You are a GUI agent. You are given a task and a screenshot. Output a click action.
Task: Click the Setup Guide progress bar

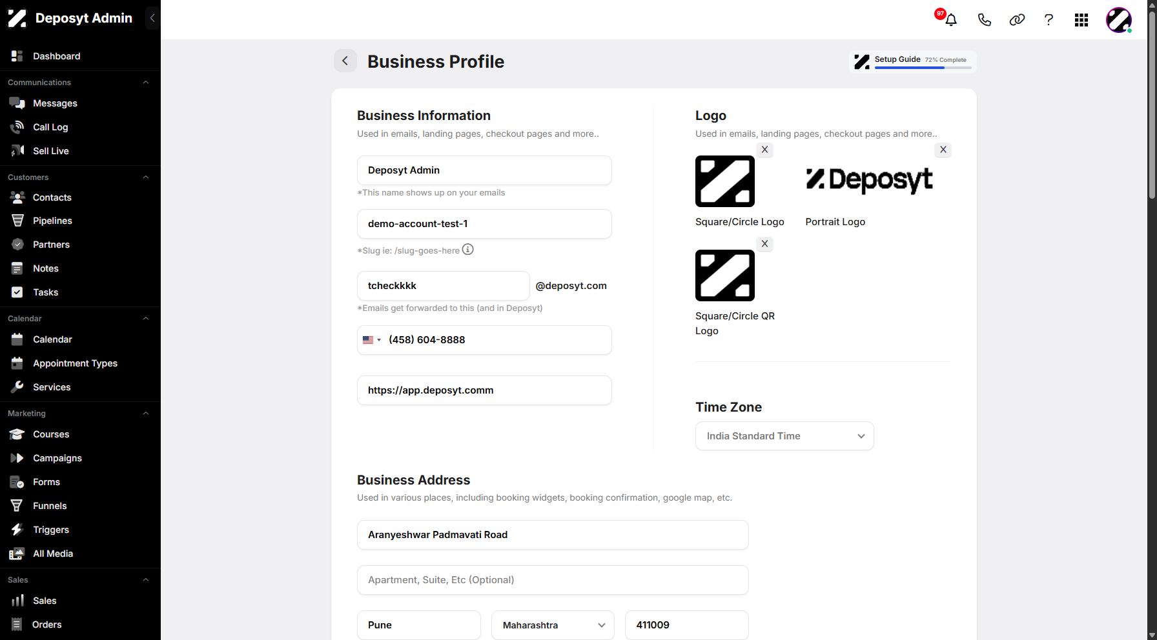point(923,68)
